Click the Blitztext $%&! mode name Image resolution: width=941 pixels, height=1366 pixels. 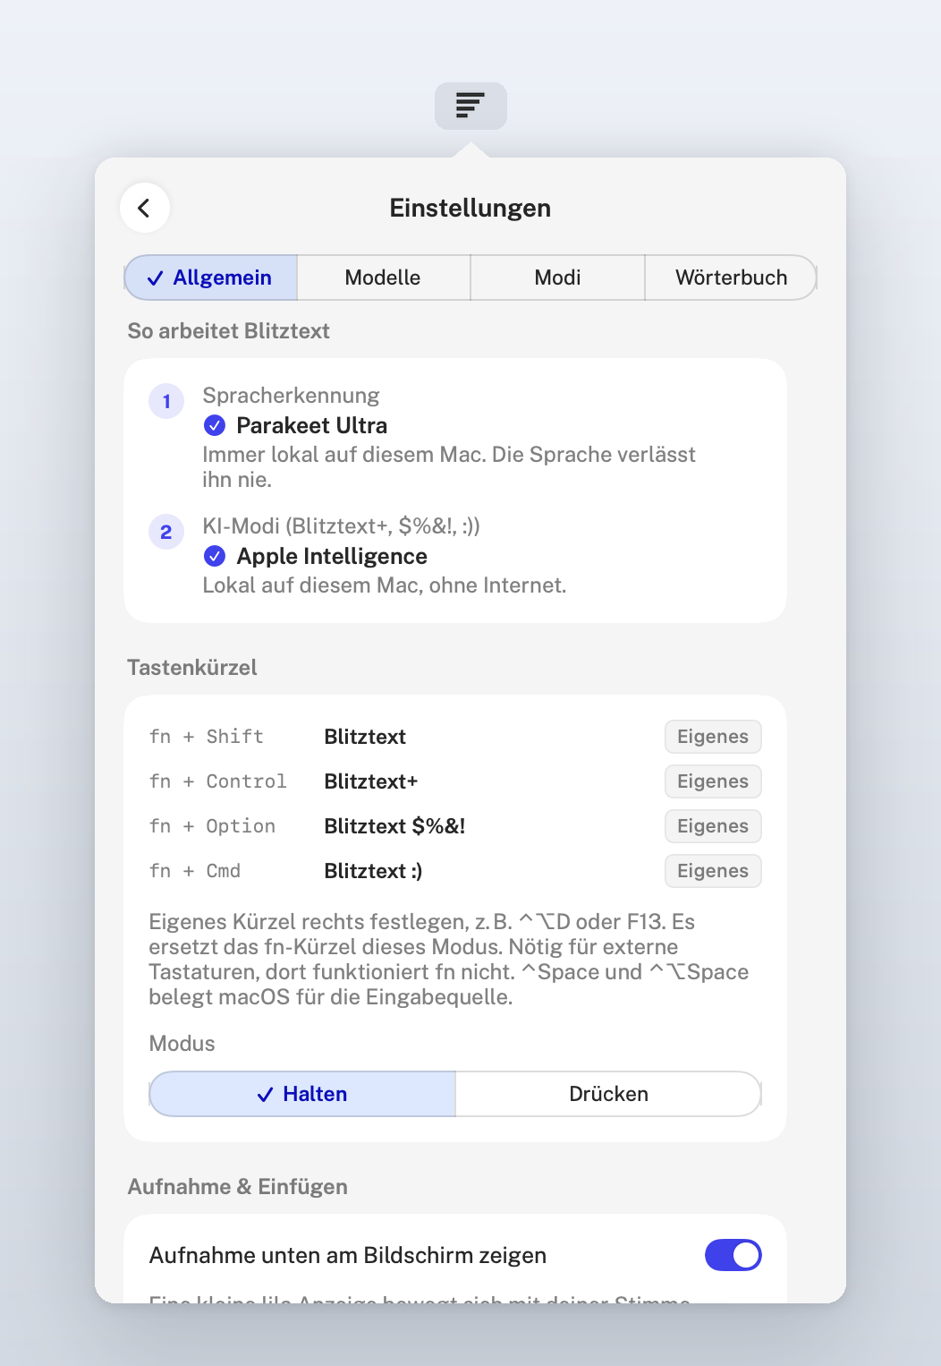tap(394, 826)
